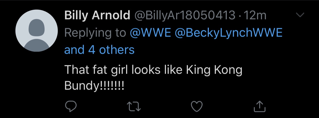This screenshot has width=319, height=118.
Task: Click the words "King Kong" in the tweet
Action: (213, 70)
